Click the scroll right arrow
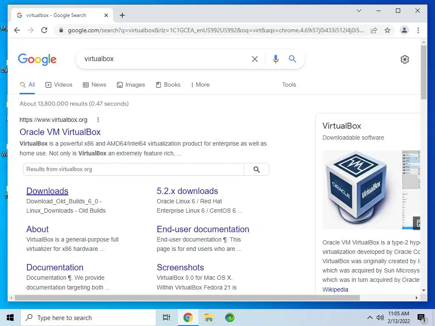The height and width of the screenshot is (326, 435). point(416,298)
